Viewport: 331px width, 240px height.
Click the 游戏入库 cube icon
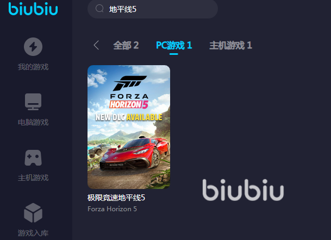click(33, 213)
